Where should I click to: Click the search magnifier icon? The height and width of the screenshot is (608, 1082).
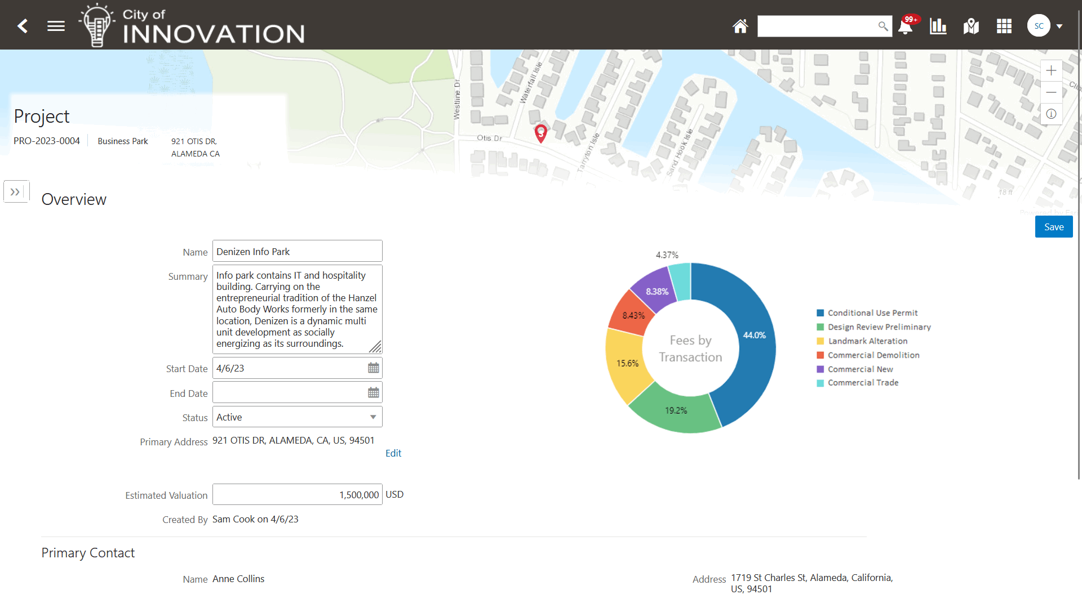883,26
